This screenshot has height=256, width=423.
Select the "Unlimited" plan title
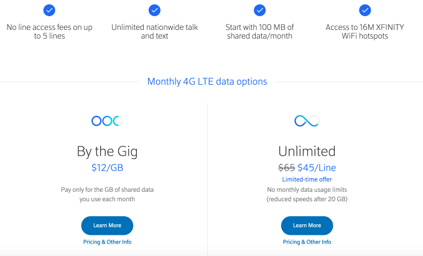pos(307,151)
